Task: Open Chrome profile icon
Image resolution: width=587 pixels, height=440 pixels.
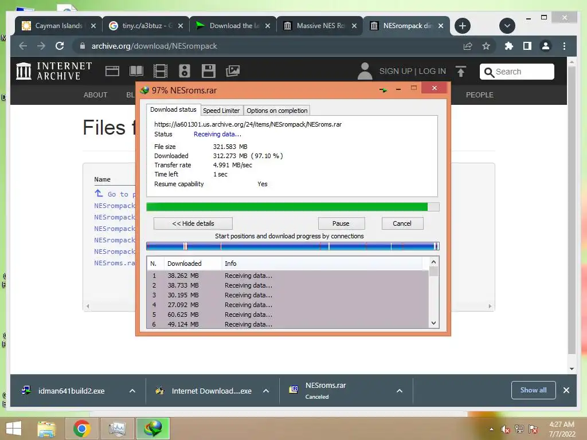Action: 546,46
